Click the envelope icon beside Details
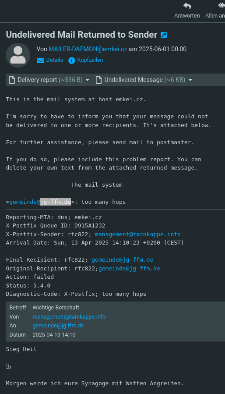The image size is (225, 394). pyautogui.click(x=40, y=60)
